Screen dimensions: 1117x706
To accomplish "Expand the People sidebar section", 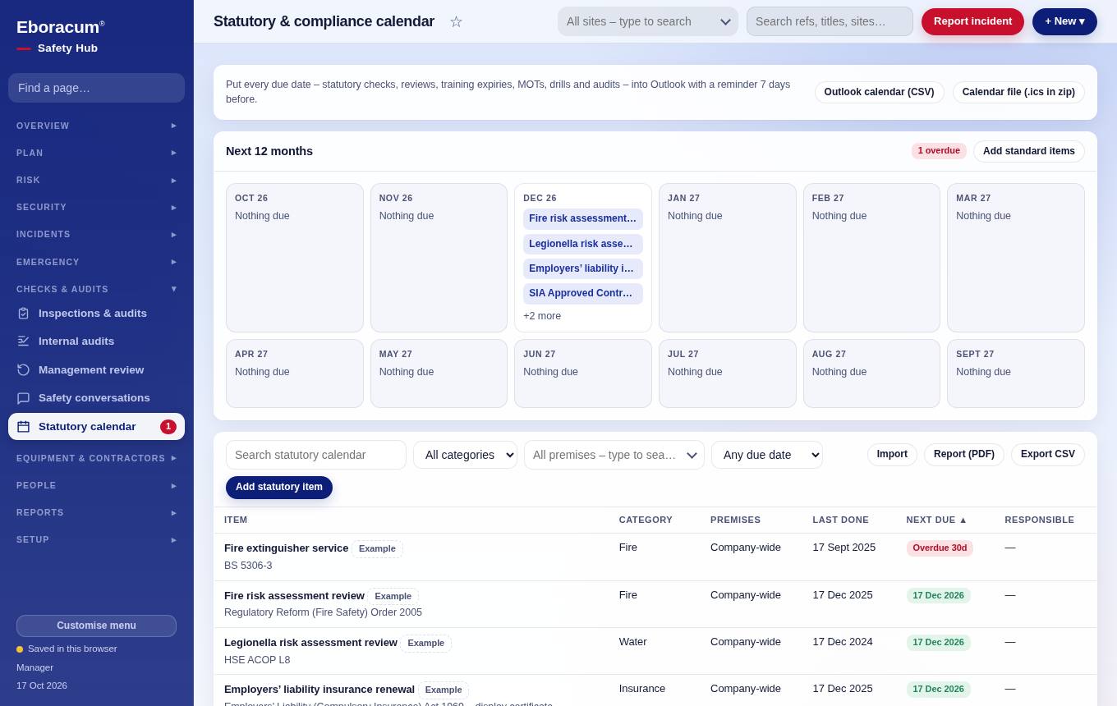I will tap(96, 485).
